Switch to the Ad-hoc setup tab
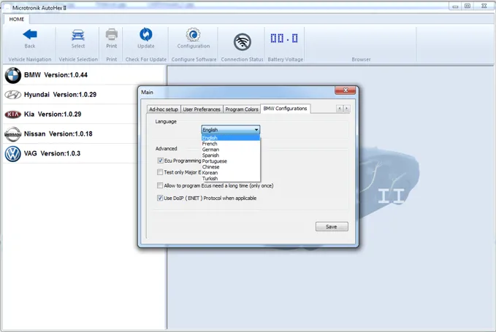 (x=164, y=109)
